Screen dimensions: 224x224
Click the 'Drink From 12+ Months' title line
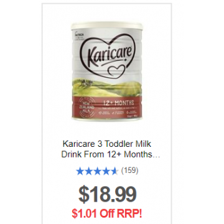[107, 155]
